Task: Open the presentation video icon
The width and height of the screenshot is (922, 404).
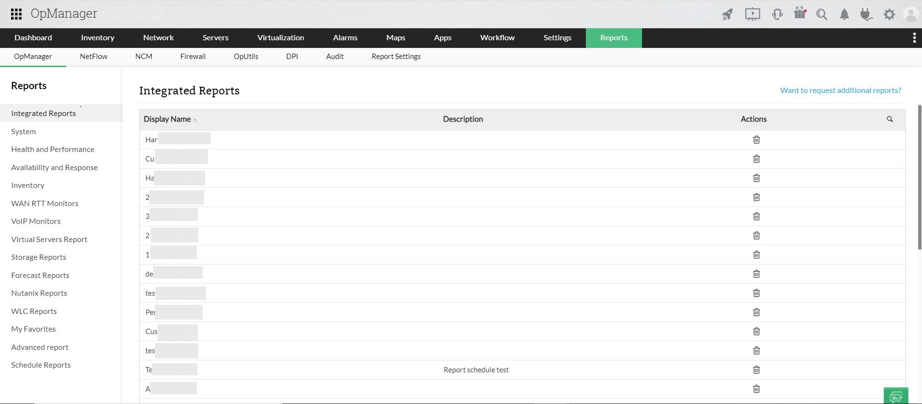Action: coord(752,14)
